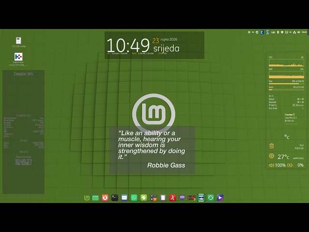
Task: Click the trash bin icon in system tray
Action: [x=257, y=32]
